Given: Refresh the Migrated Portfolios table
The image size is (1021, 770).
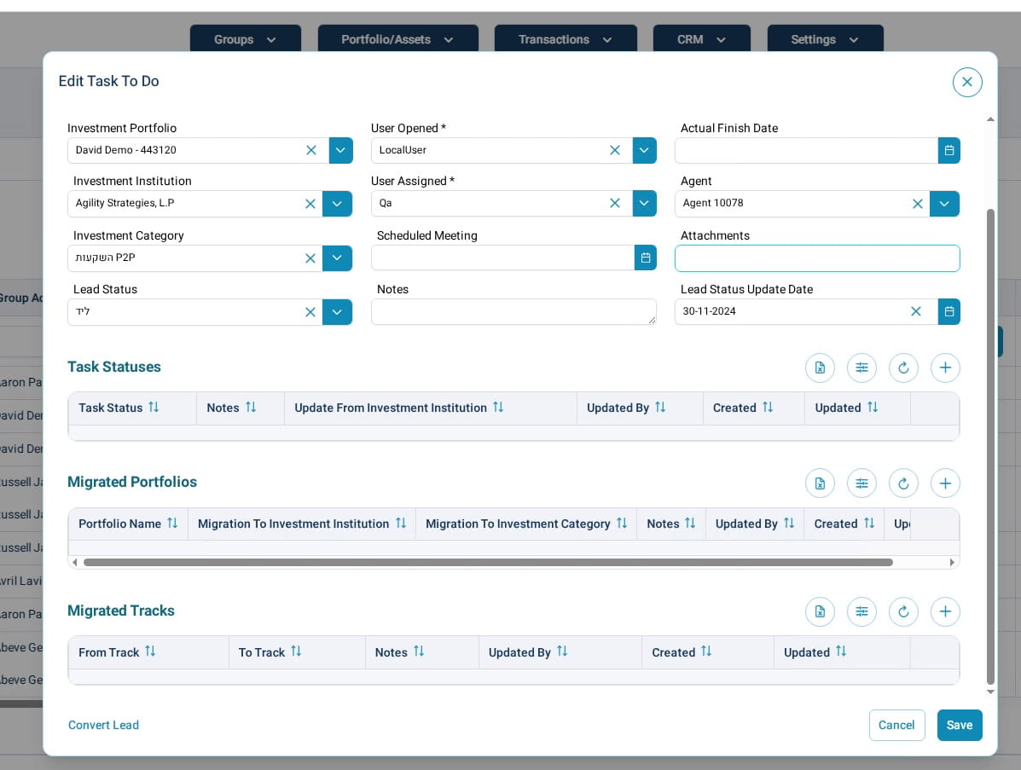Looking at the screenshot, I should click(x=903, y=483).
